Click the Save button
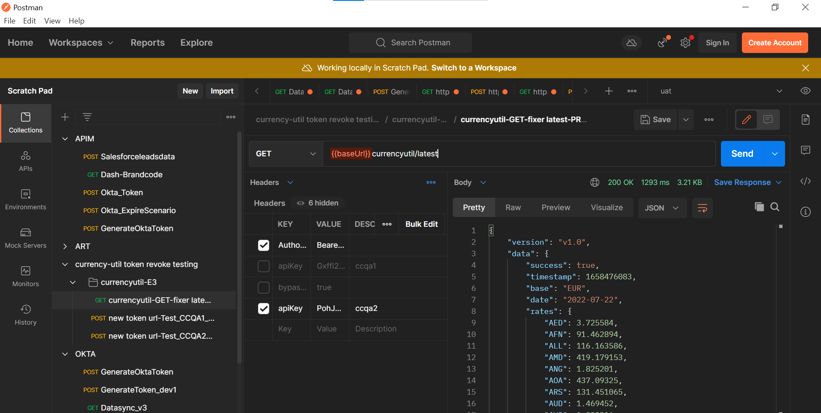821x413 pixels. (656, 120)
